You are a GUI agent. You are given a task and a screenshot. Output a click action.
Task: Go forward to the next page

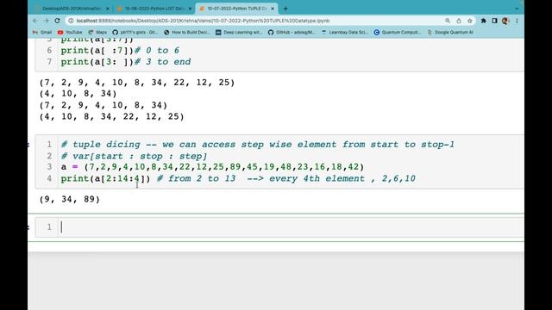(46, 21)
